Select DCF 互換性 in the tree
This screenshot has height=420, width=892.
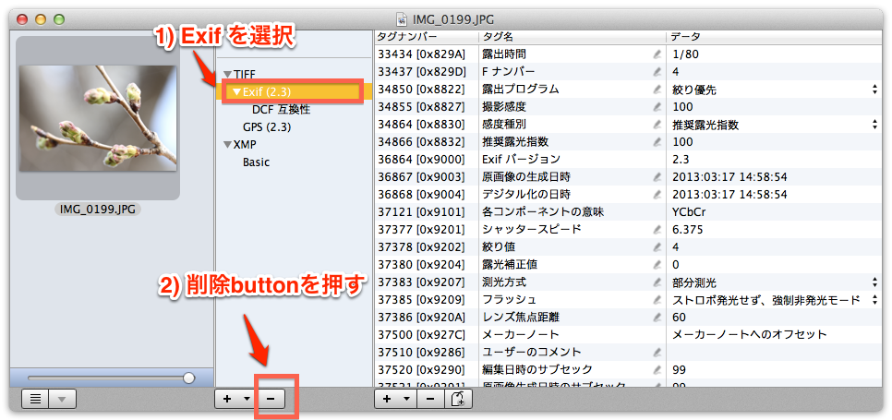click(x=281, y=110)
